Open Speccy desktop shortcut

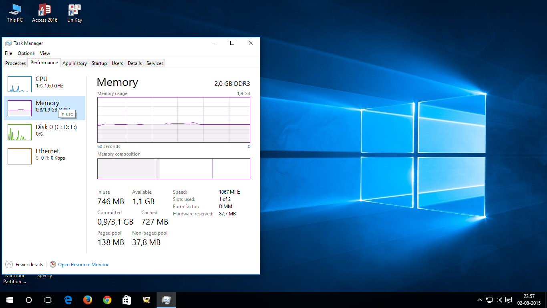44,276
